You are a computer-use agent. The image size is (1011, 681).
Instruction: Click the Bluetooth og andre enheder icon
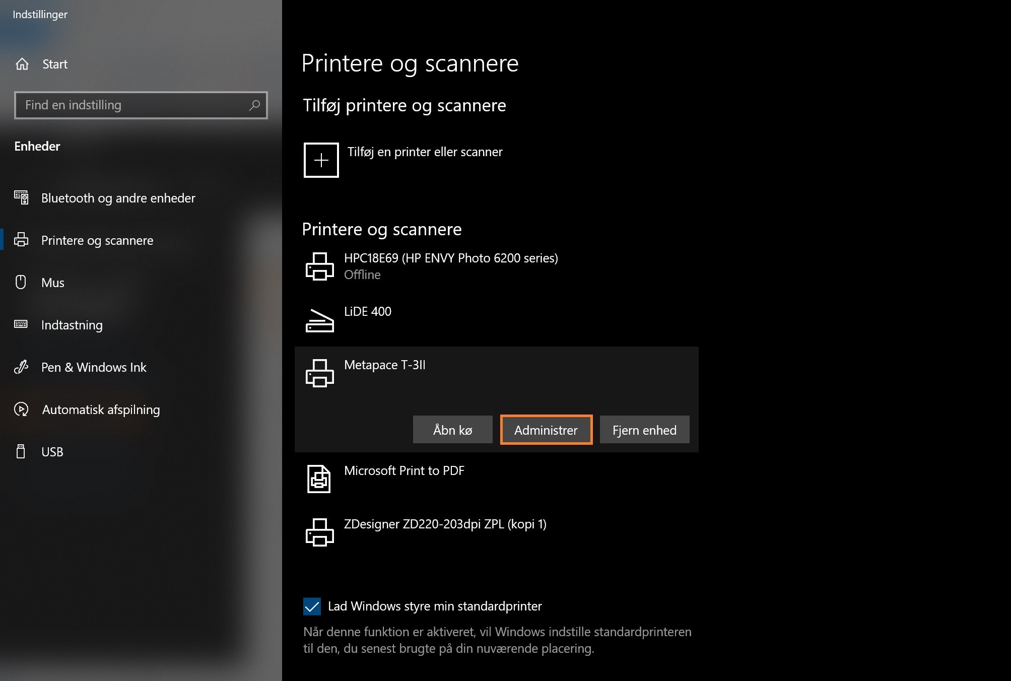[x=21, y=197]
